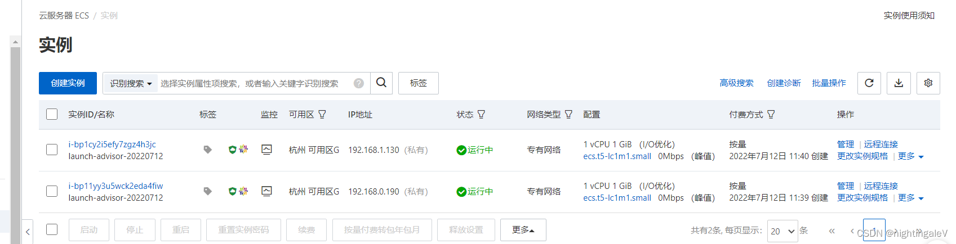Open monitoring chart for i-bp1cy2i5efy7zgz4h3jc
Image resolution: width=956 pixels, height=244 pixels.
267,150
